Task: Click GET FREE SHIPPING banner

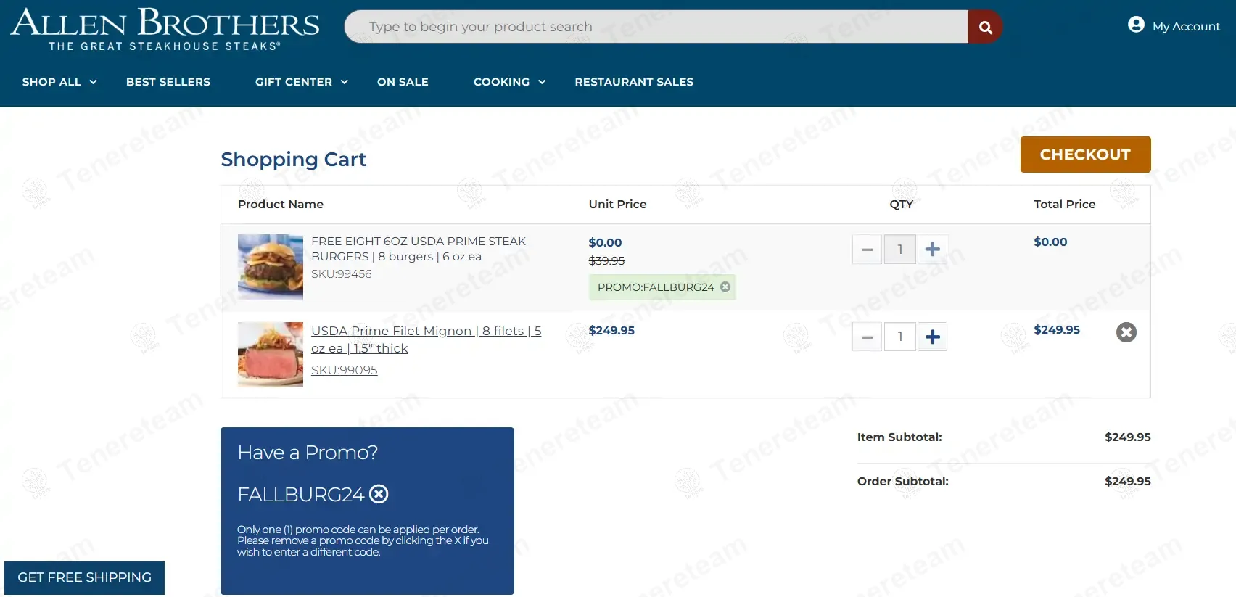Action: point(84,577)
